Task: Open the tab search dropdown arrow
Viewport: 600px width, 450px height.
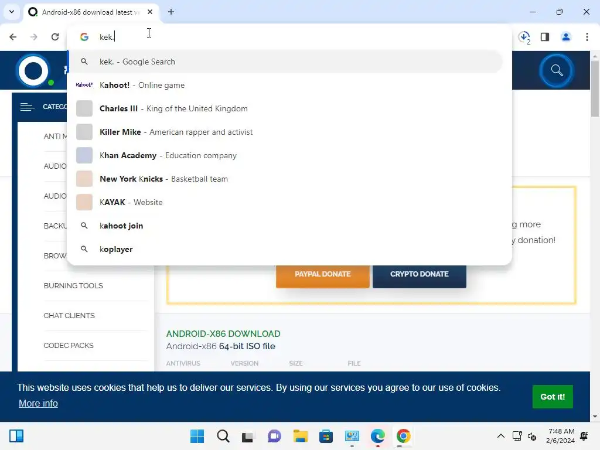Action: [x=12, y=12]
